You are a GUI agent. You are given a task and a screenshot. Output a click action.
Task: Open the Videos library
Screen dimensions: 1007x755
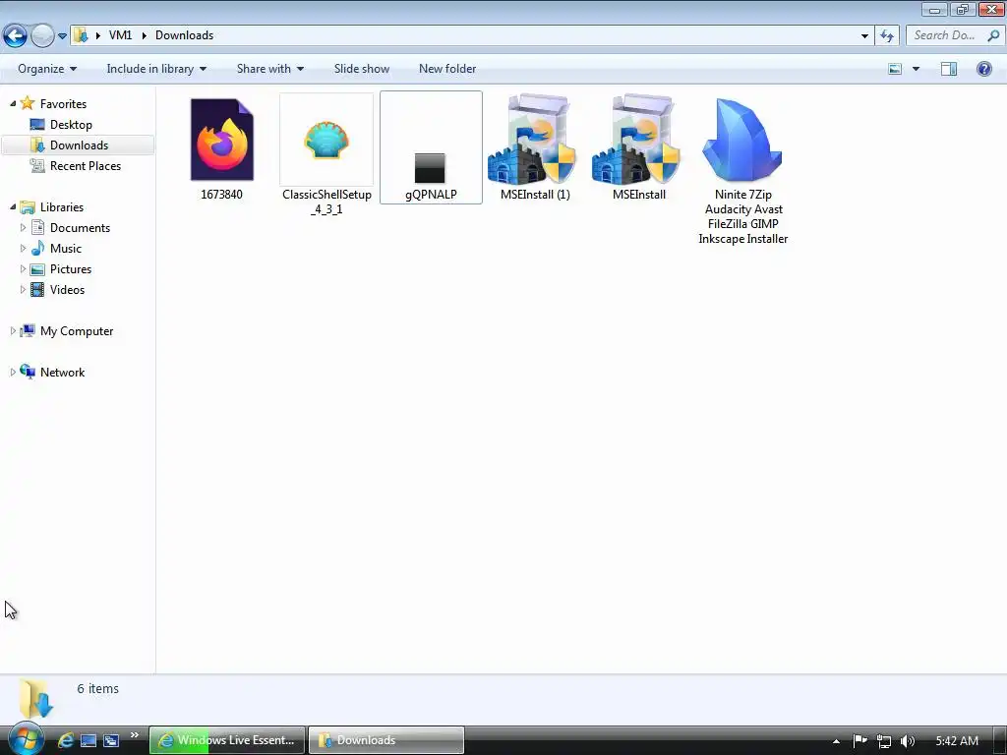tap(67, 290)
